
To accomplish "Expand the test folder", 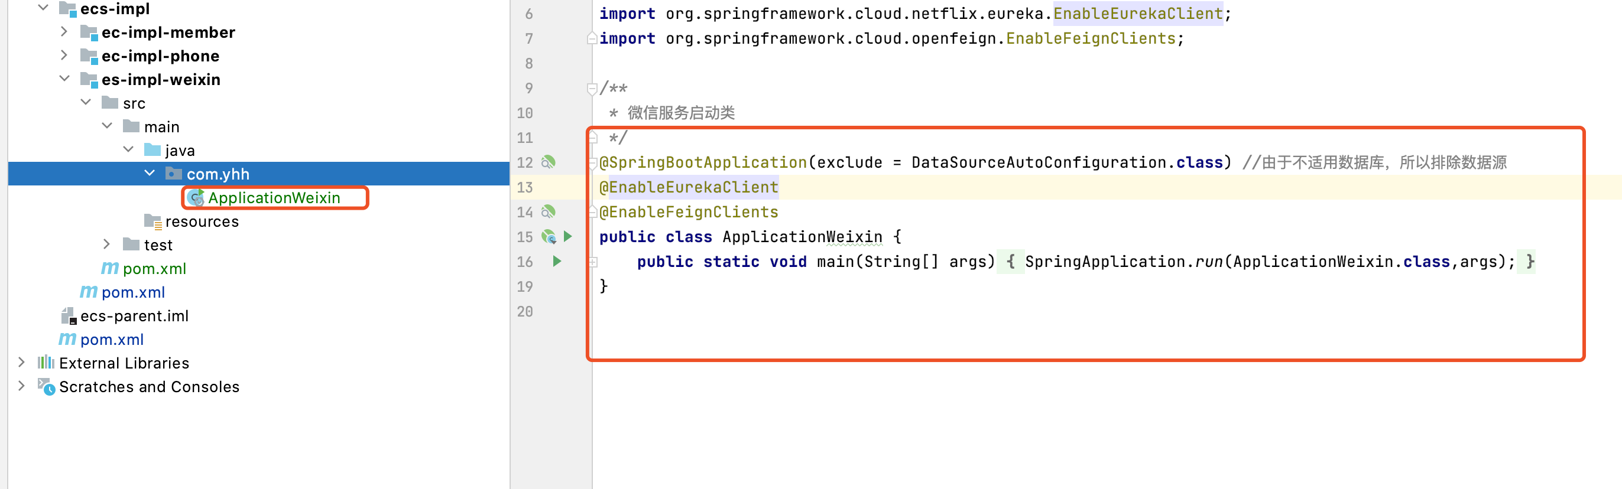I will 107,244.
